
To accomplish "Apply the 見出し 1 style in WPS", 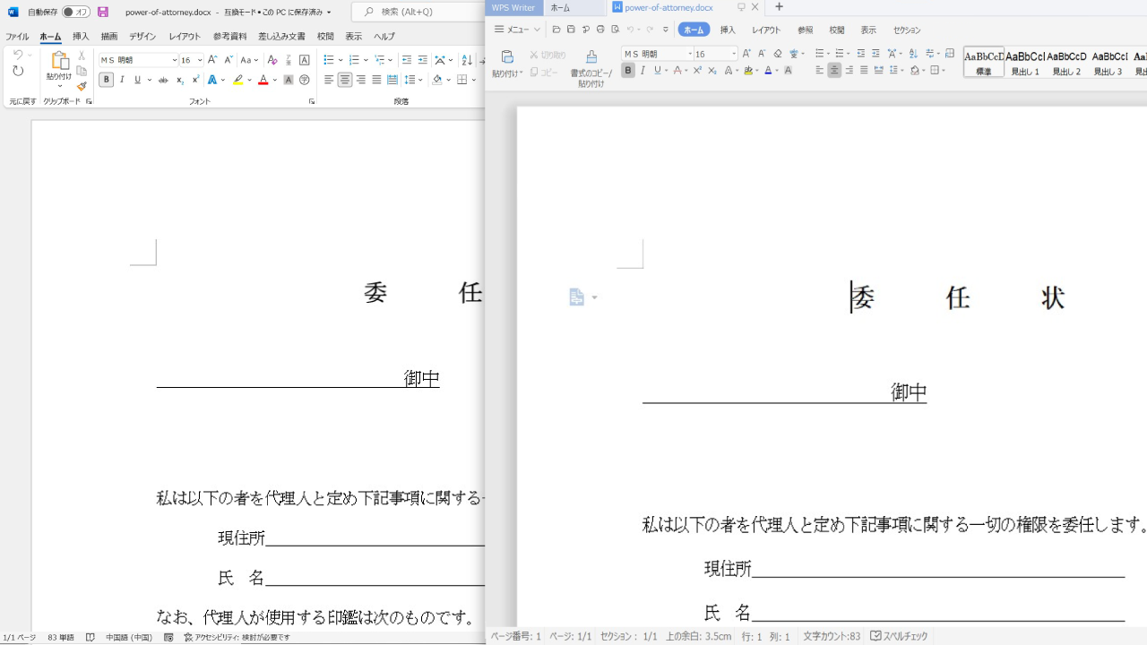I will [x=1025, y=63].
